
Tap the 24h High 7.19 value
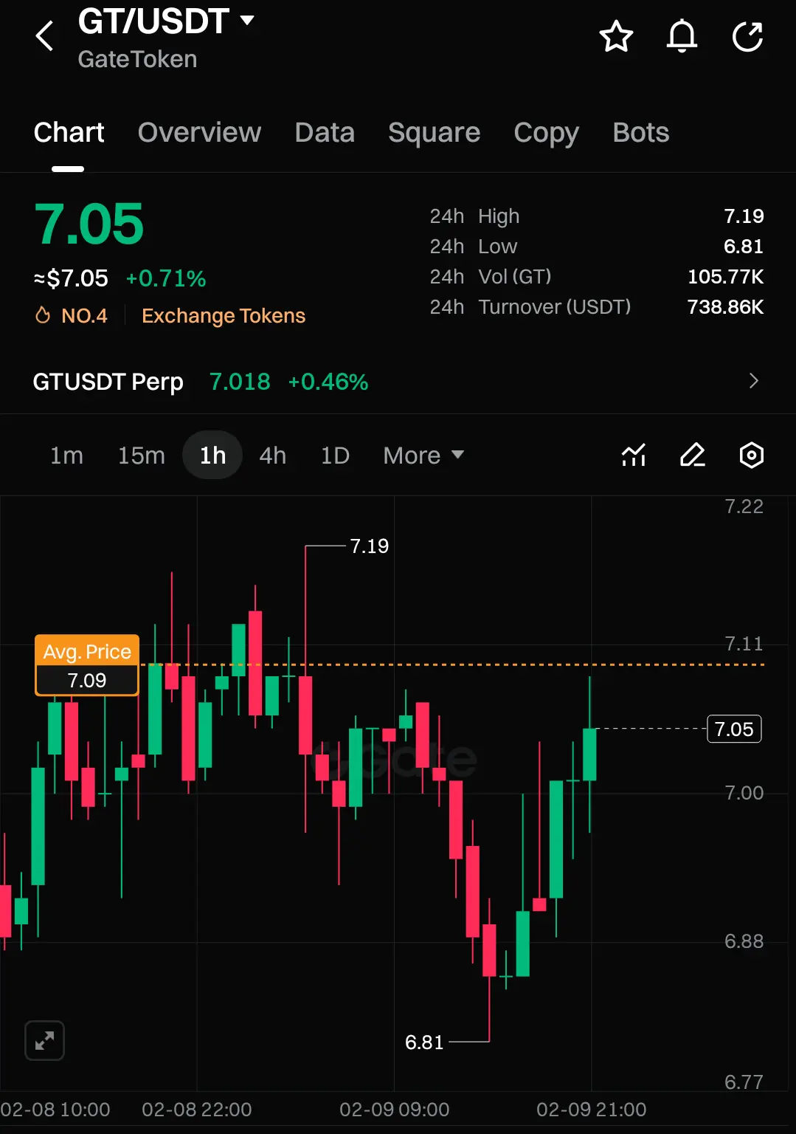click(744, 216)
